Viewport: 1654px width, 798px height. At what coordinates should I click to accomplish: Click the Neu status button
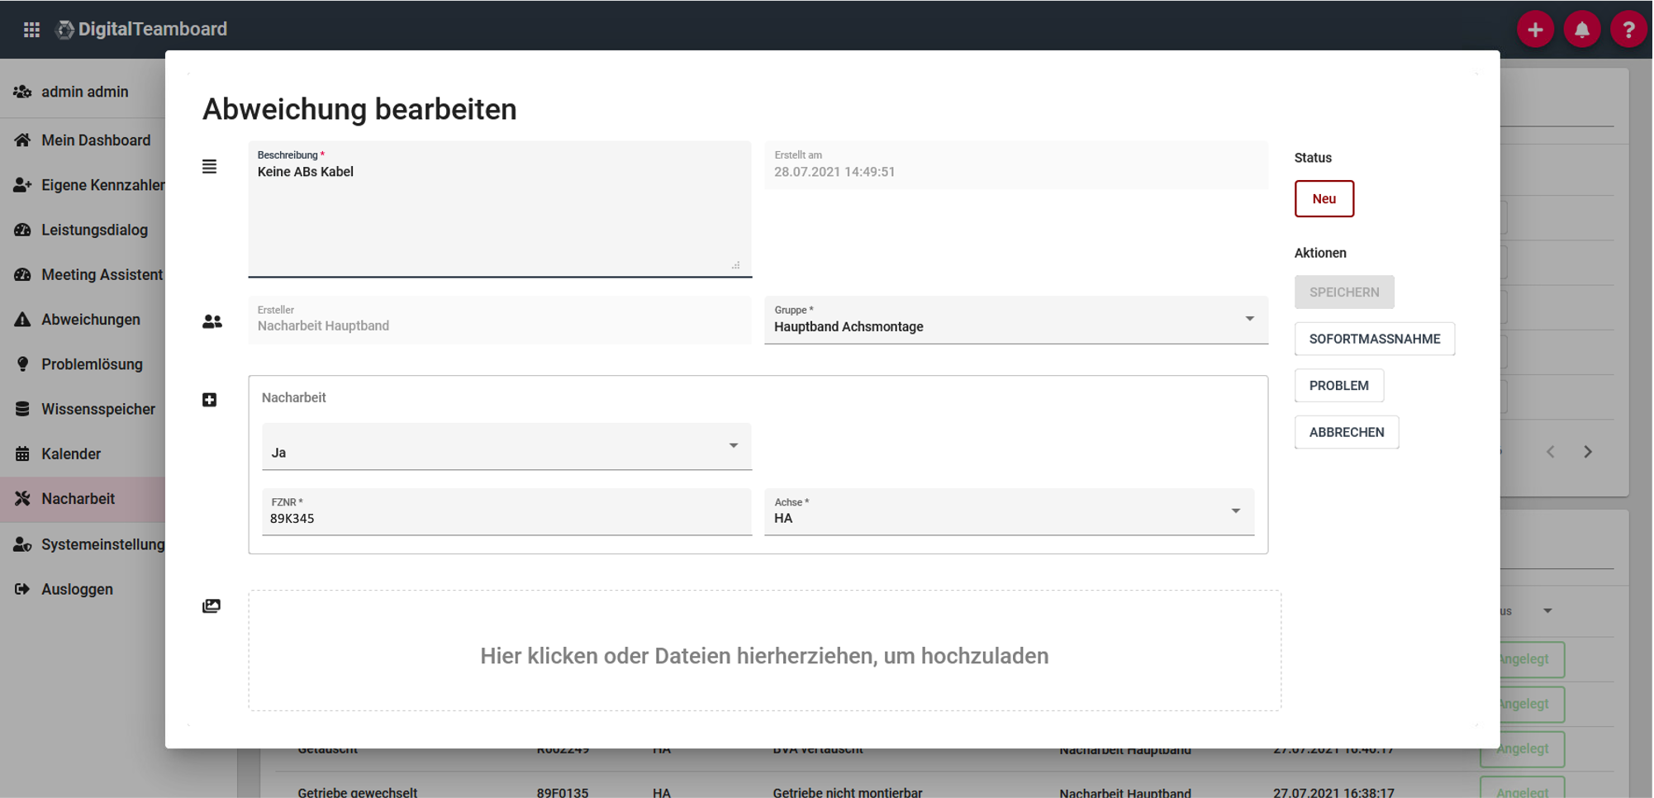tap(1324, 199)
